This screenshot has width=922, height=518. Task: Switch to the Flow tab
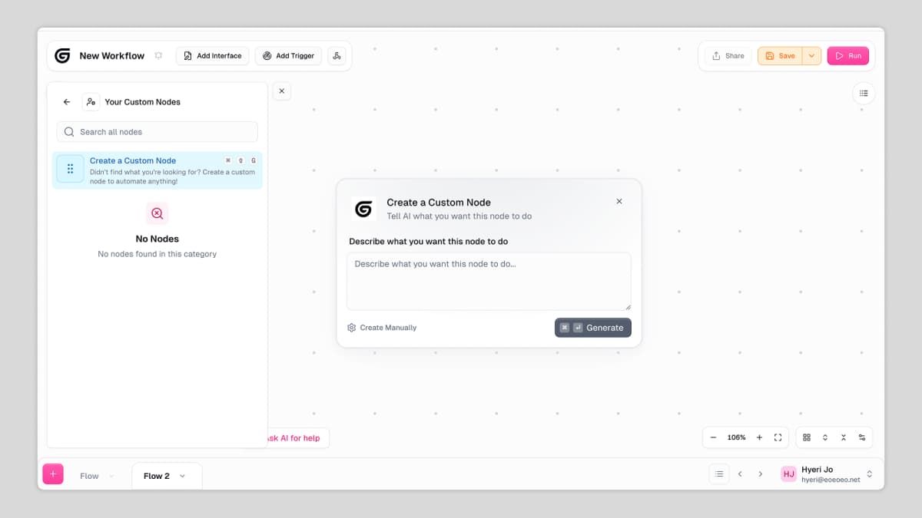89,476
